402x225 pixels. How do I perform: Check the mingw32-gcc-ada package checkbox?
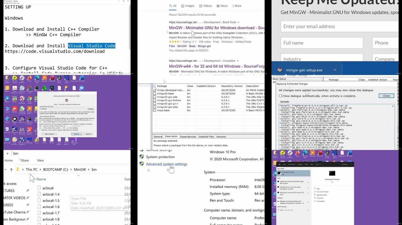[155, 97]
